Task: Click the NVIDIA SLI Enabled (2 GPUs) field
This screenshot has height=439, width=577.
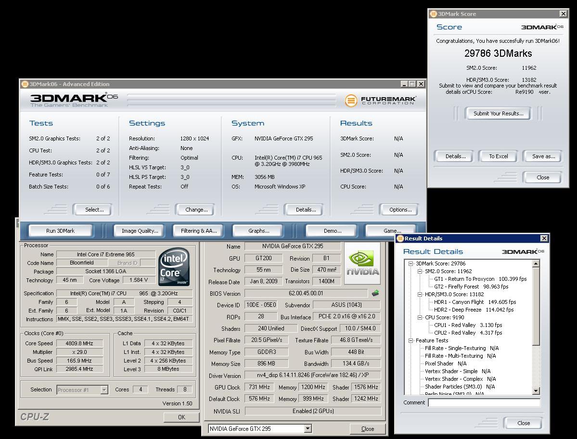Action: click(x=313, y=412)
